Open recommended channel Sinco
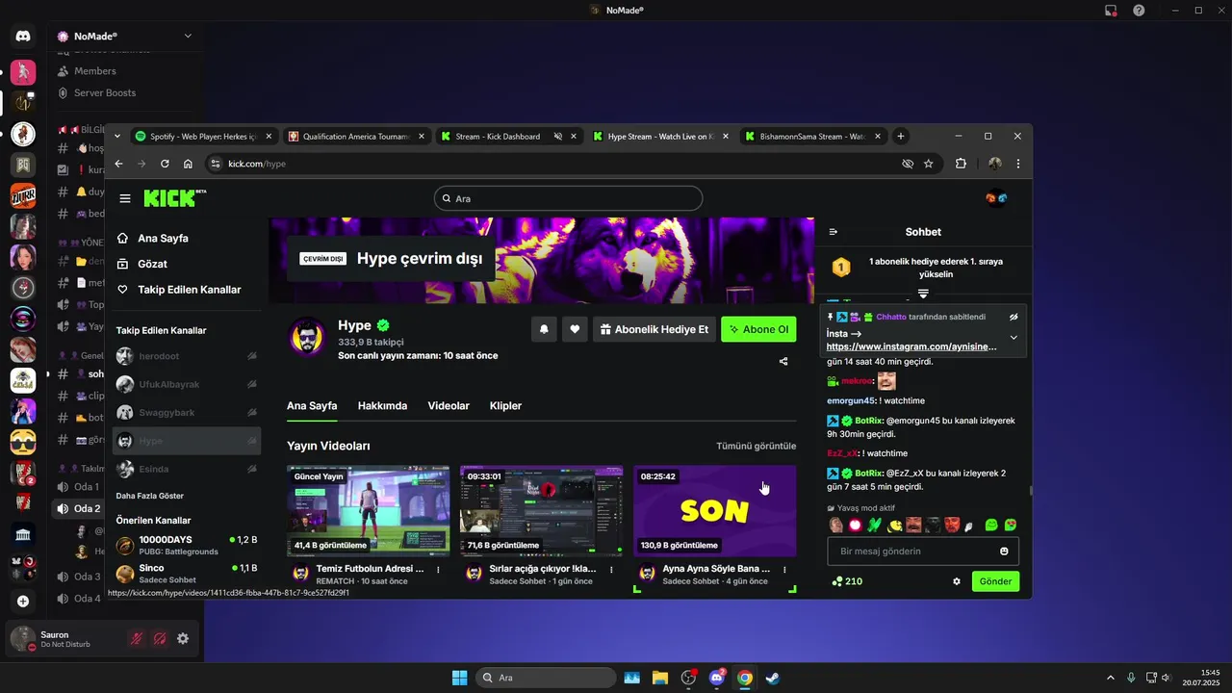 click(187, 574)
